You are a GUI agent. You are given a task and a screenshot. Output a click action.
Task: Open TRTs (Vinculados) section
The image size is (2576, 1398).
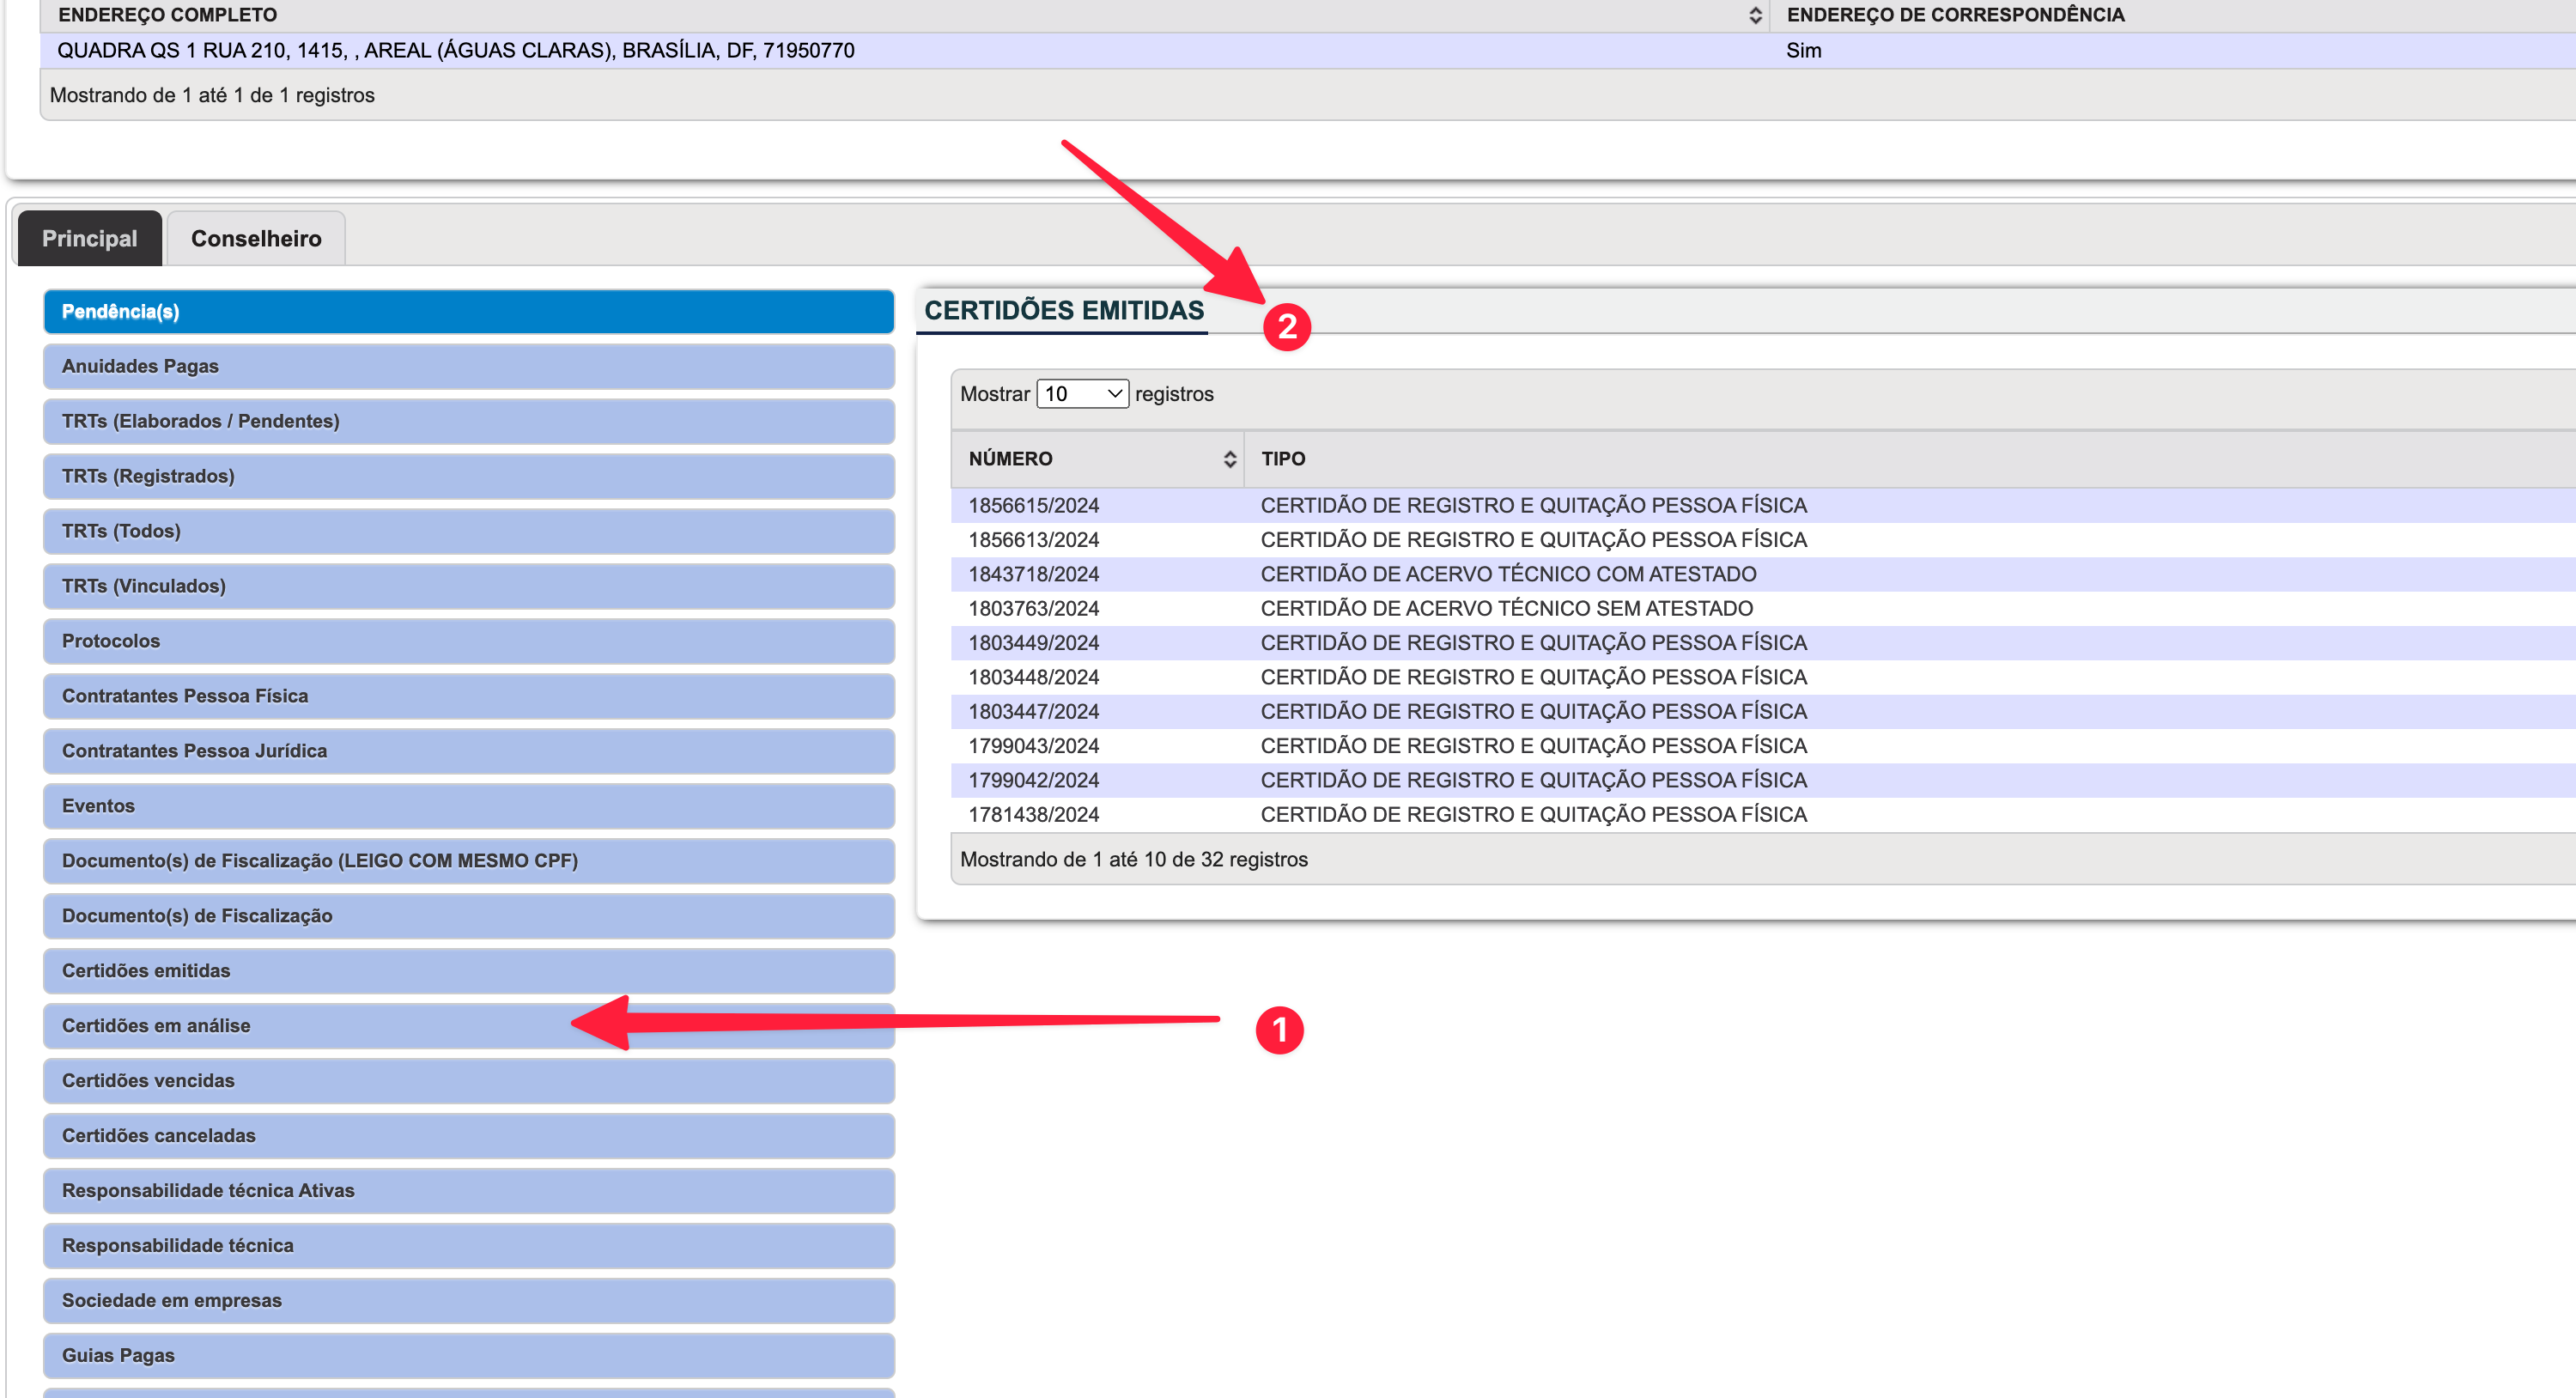pyautogui.click(x=468, y=586)
